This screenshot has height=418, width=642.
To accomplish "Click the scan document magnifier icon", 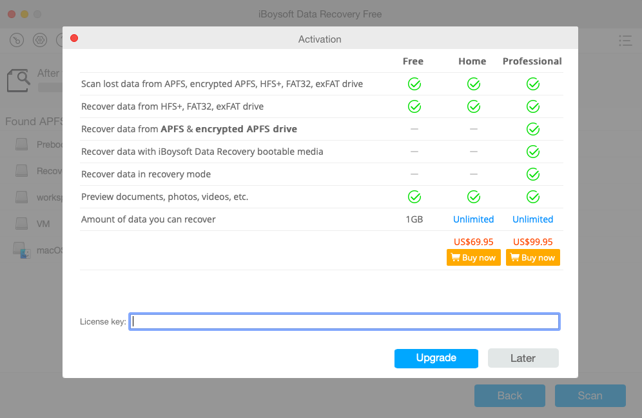I will [x=19, y=81].
